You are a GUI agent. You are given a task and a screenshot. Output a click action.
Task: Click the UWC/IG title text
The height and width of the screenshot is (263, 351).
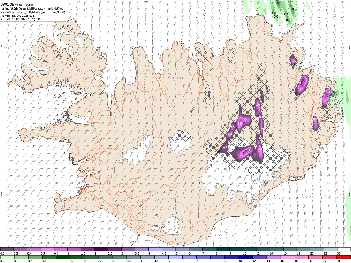coord(7,4)
